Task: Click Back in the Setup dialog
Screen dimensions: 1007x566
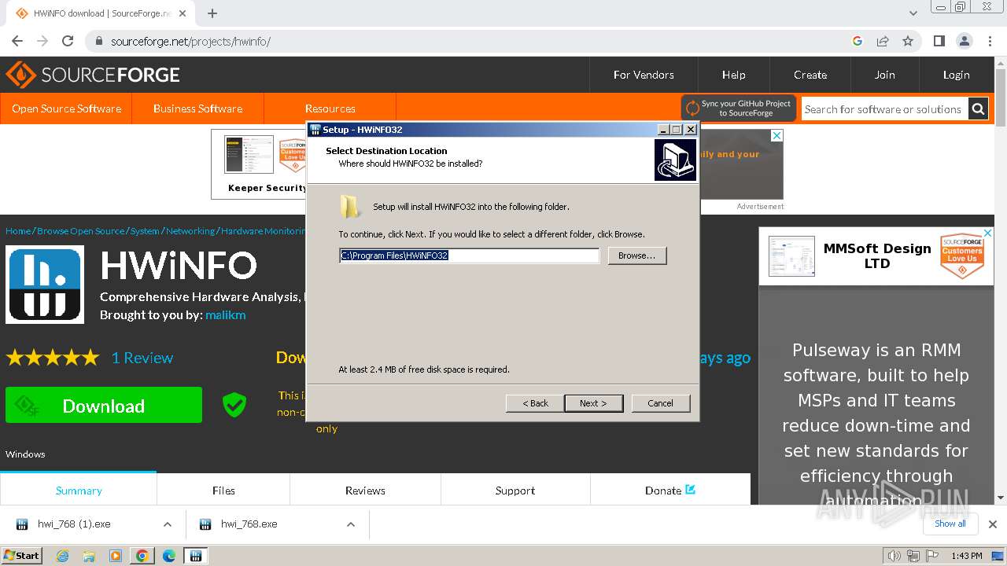Action: point(535,403)
